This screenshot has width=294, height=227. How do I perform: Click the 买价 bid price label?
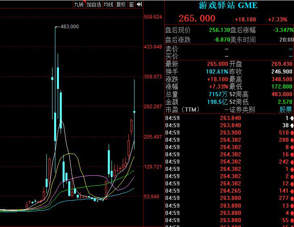[x=172, y=56]
